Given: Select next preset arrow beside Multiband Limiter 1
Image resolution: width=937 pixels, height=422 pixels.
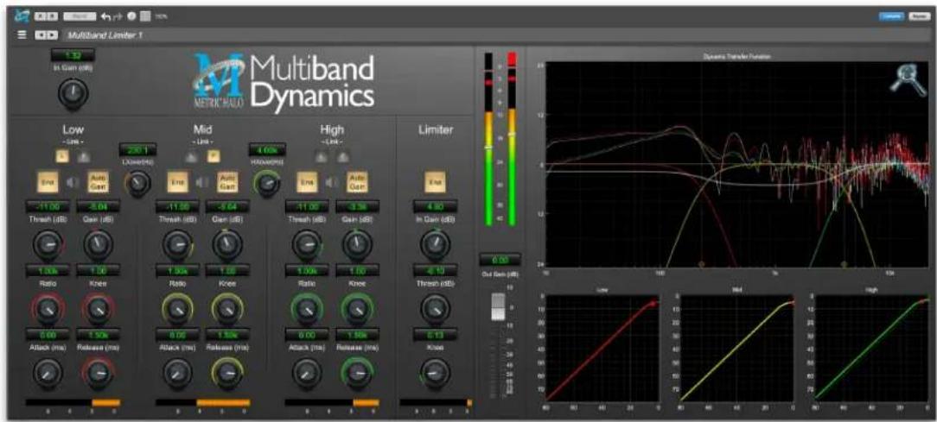Looking at the screenshot, I should tap(50, 35).
